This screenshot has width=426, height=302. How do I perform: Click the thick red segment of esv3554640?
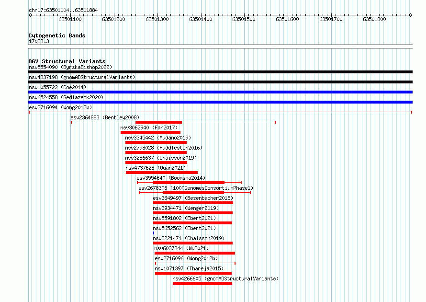(x=189, y=183)
